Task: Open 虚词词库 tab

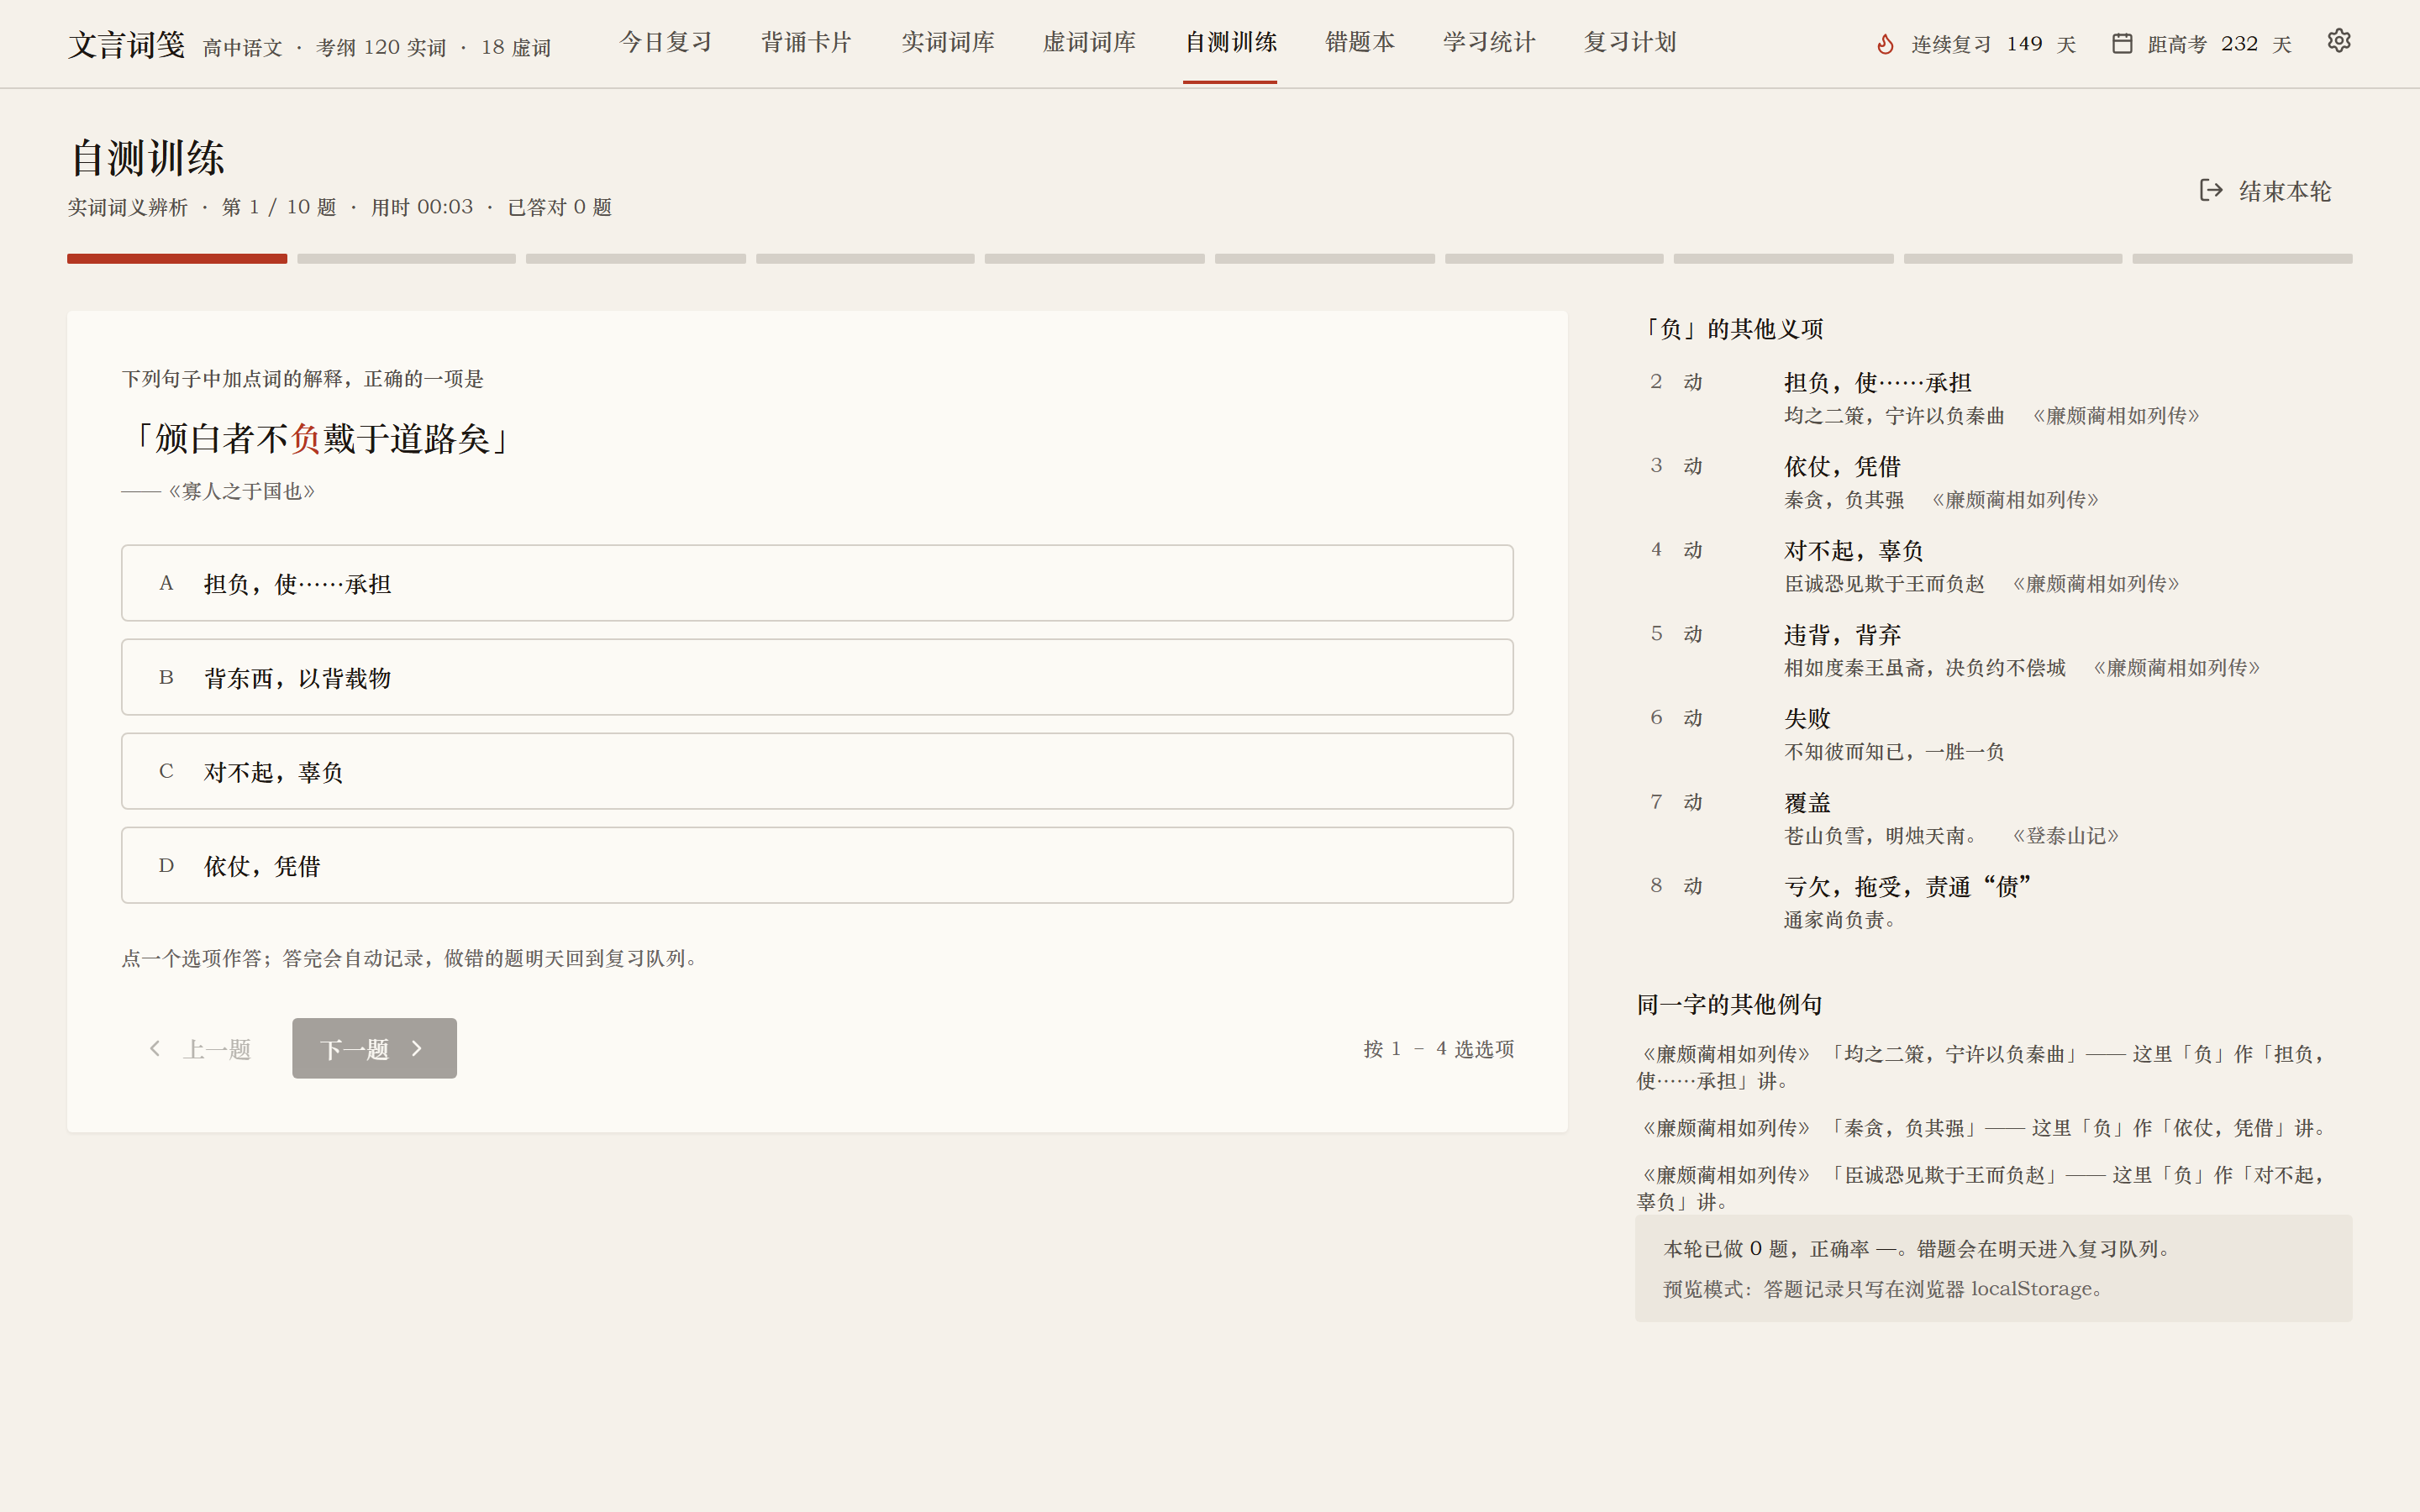Action: pyautogui.click(x=1089, y=42)
